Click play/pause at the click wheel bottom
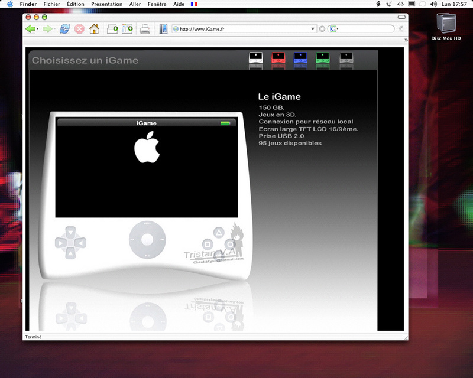The width and height of the screenshot is (473, 378). 147,255
